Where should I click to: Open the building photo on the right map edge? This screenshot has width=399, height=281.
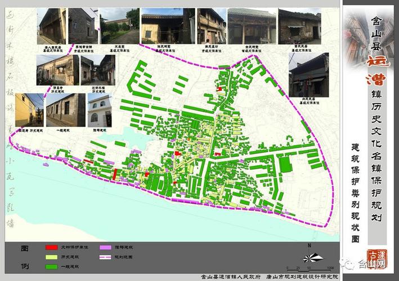pyautogui.click(x=308, y=75)
